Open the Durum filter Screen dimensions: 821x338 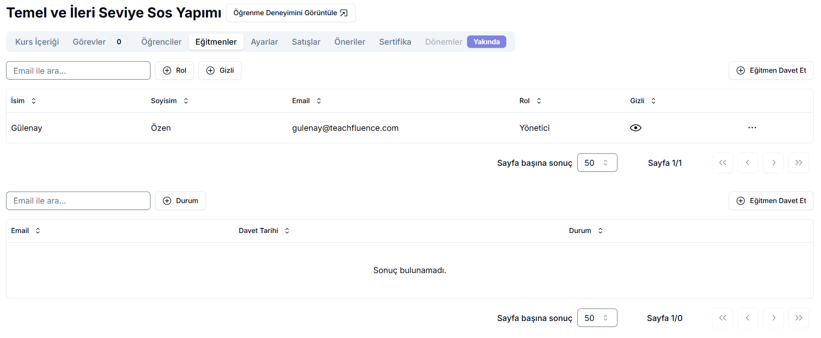(180, 201)
